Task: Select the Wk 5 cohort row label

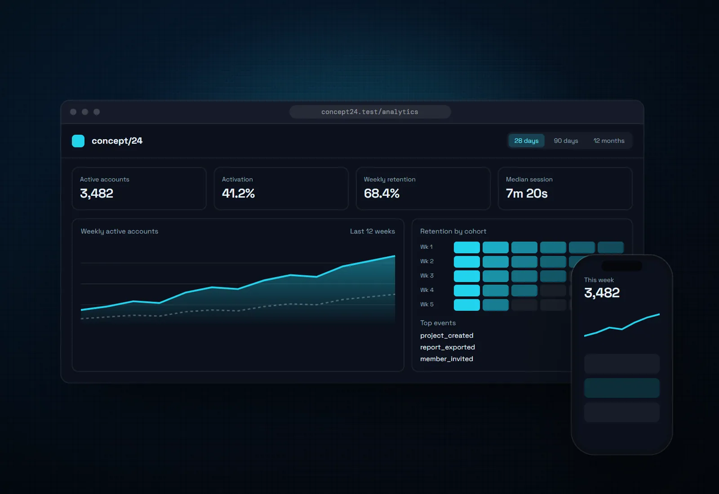Action: pyautogui.click(x=427, y=304)
